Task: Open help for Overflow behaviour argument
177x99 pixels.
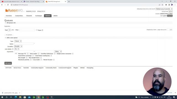Action: (54, 54)
